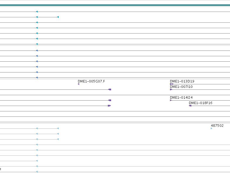The height and width of the screenshot is (173, 230).
Task: Click the start arrow under DME1-007I10
Action: pos(171,89)
